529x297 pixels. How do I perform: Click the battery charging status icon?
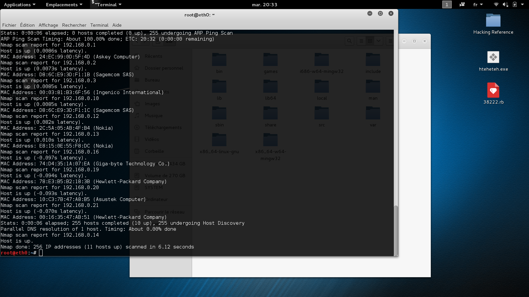(x=514, y=5)
